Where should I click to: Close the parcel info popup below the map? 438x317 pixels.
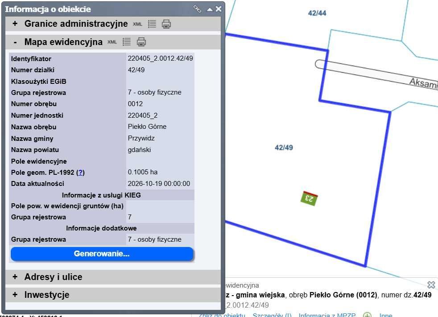pyautogui.click(x=431, y=285)
